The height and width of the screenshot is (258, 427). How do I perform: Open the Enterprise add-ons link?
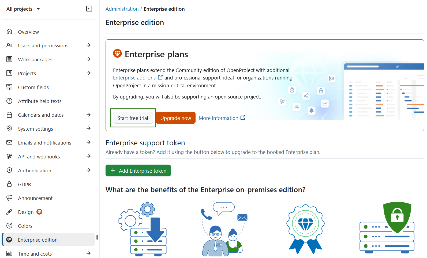[x=134, y=78]
